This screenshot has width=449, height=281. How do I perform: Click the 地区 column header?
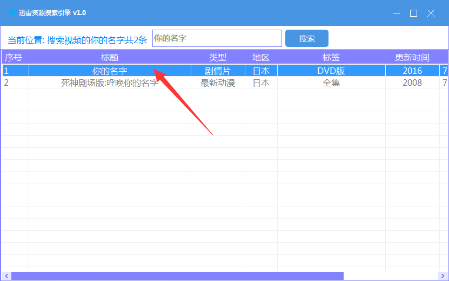[x=261, y=58]
